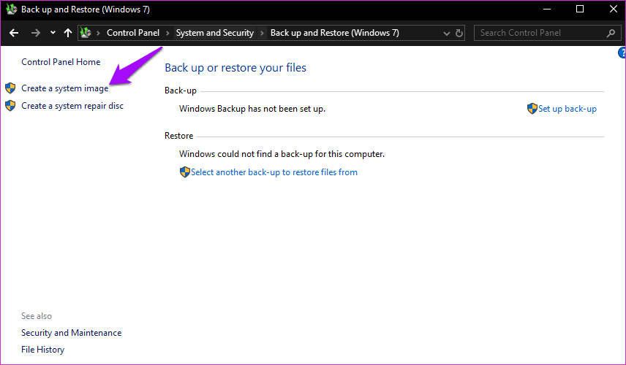Viewport: 626px width, 365px height.
Task: Open Control Panel Home
Action: (61, 62)
